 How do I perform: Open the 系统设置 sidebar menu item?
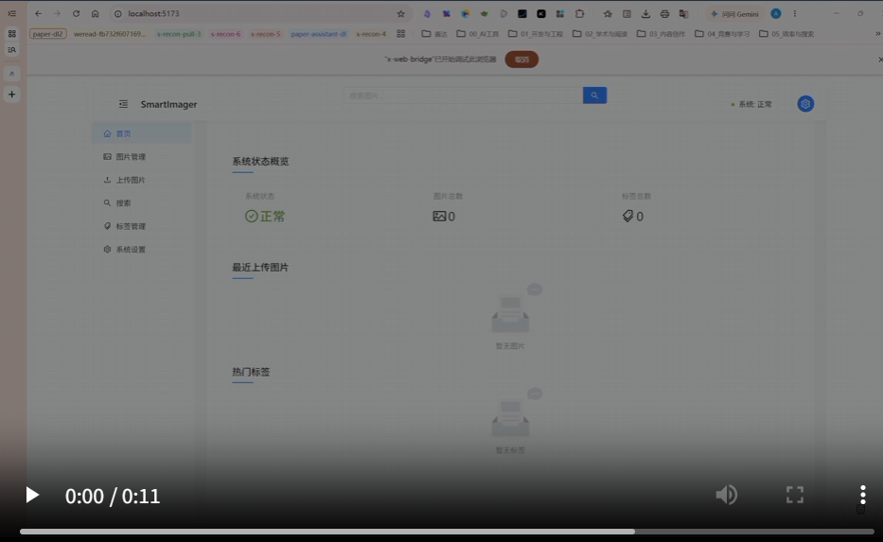[x=142, y=250]
